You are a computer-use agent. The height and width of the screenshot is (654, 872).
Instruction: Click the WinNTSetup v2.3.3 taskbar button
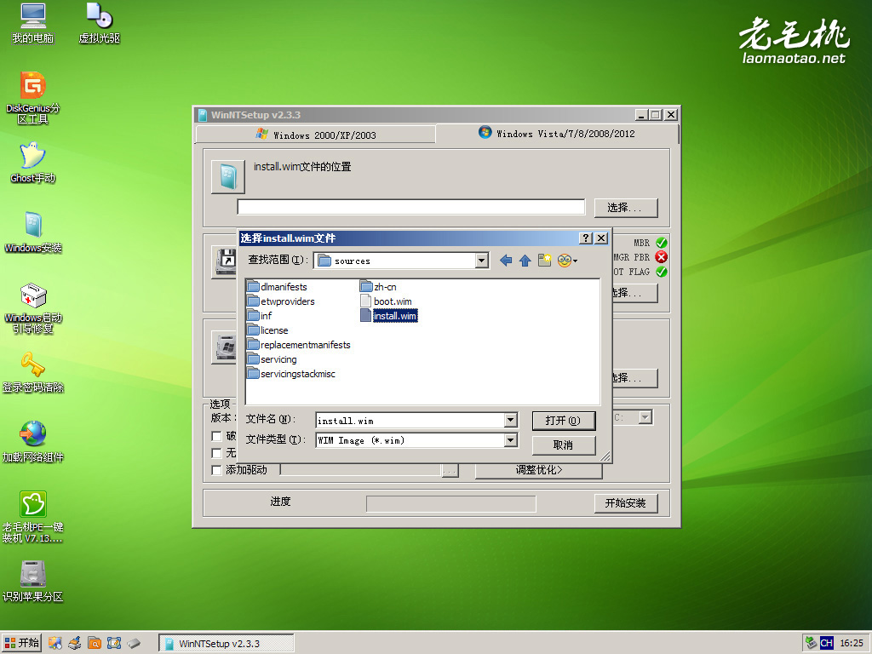227,644
